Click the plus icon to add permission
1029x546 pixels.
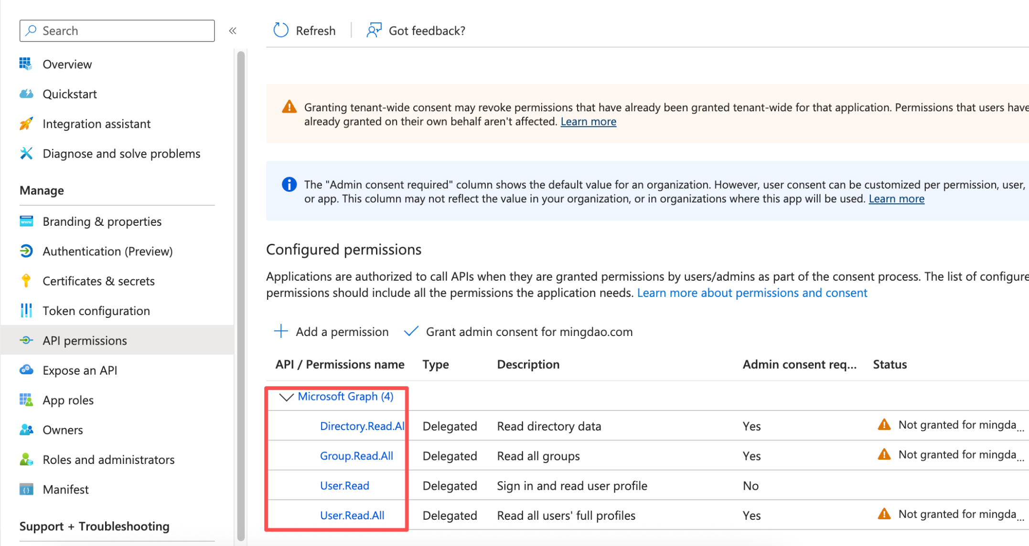pyautogui.click(x=281, y=331)
